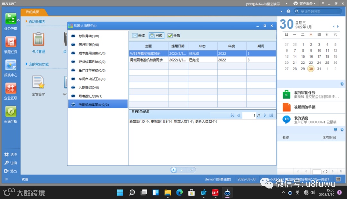Open Microsoft Edge from taskbar
This screenshot has height=199, width=347.
coord(180,193)
